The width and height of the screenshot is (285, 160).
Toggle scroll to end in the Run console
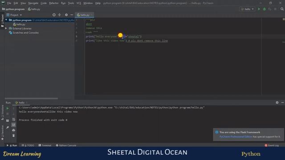point(13,125)
